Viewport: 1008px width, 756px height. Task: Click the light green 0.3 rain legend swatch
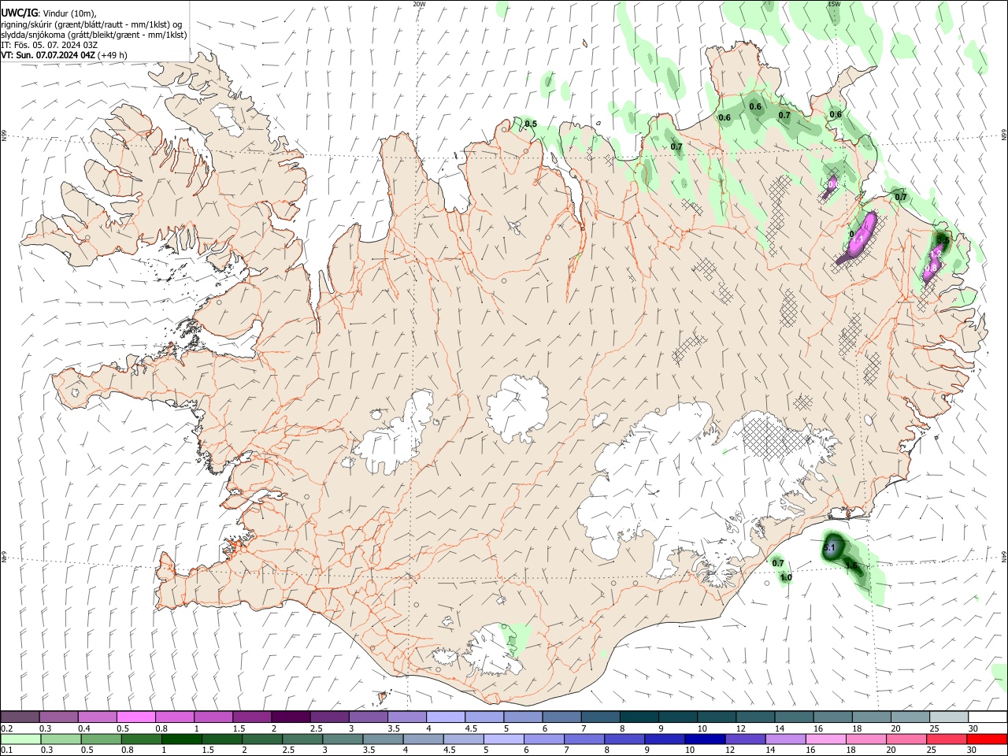pos(60,739)
